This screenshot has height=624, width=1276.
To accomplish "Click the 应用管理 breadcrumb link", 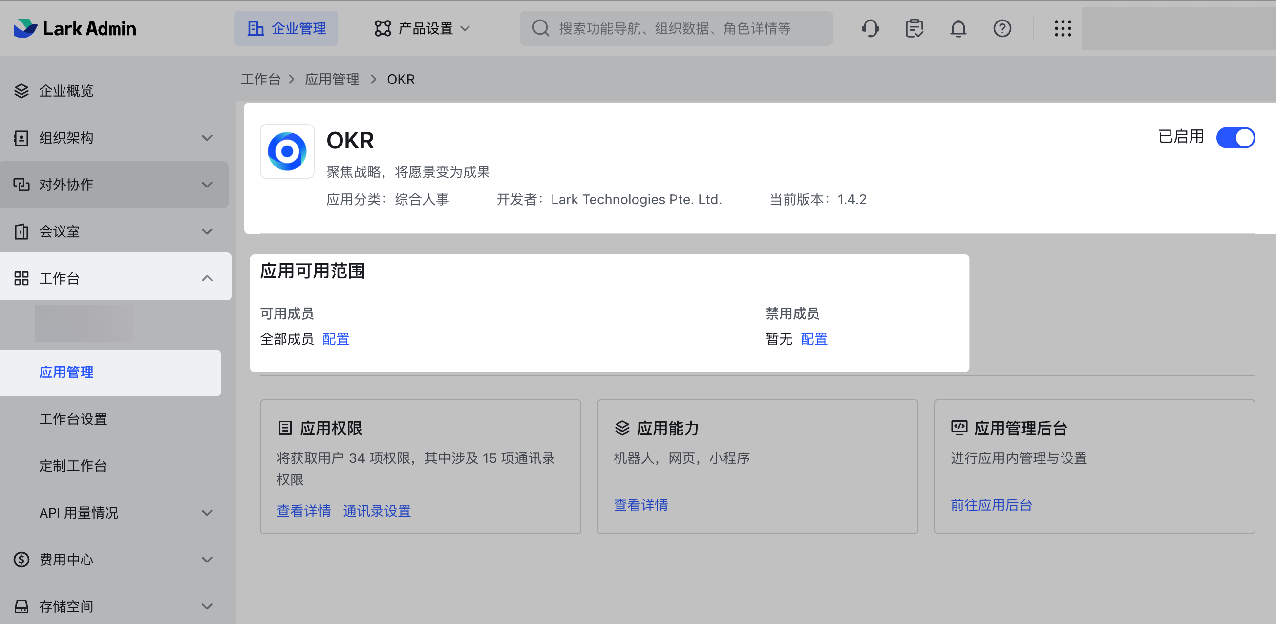I will [332, 79].
